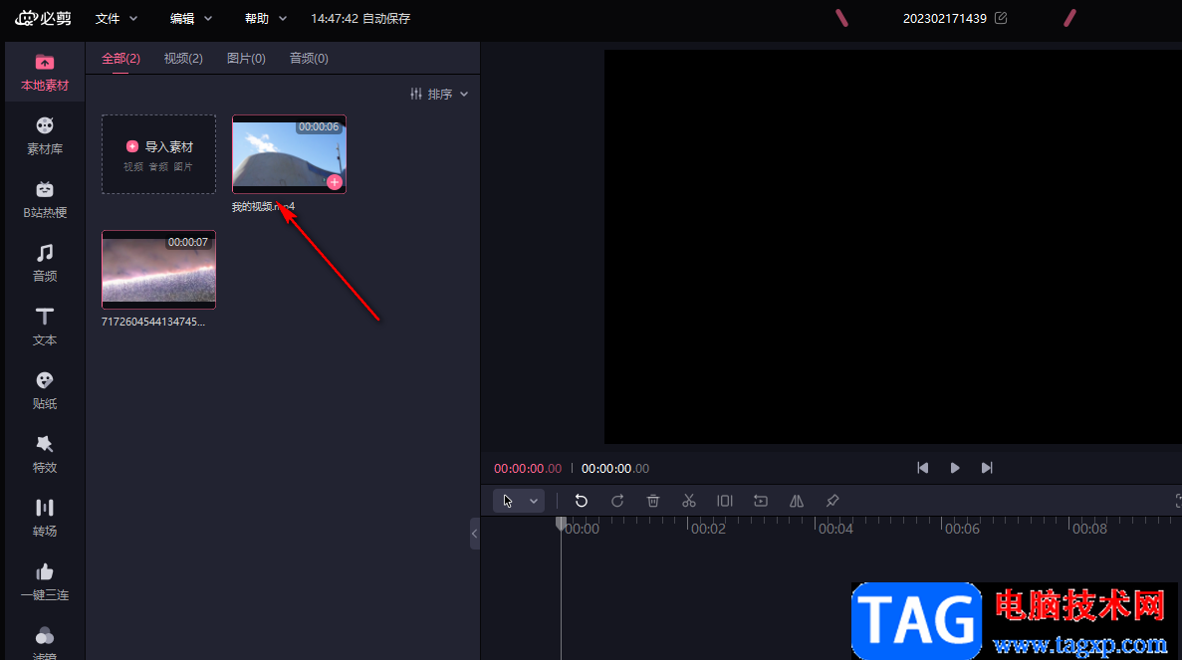Click the reverse playback icon
Screen dimensions: 1182x660
point(761,501)
